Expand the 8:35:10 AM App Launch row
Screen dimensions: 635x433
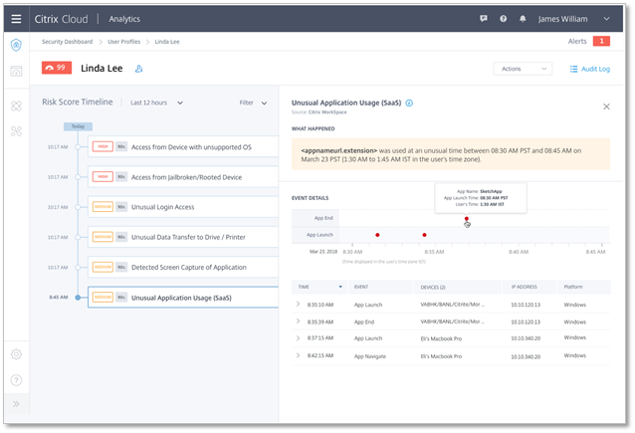pos(298,304)
